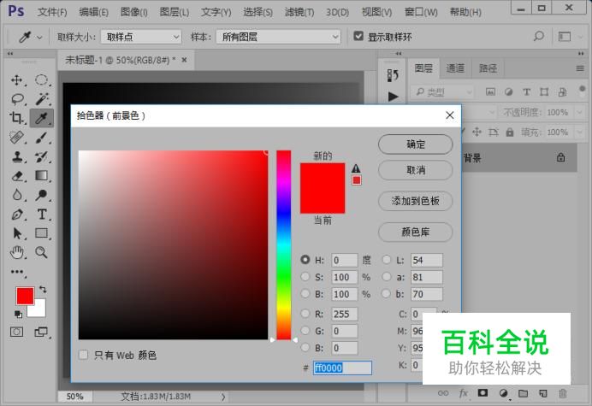Open the Edit Toolbar three-dots menu
Image resolution: width=592 pixels, height=406 pixels.
(17, 271)
